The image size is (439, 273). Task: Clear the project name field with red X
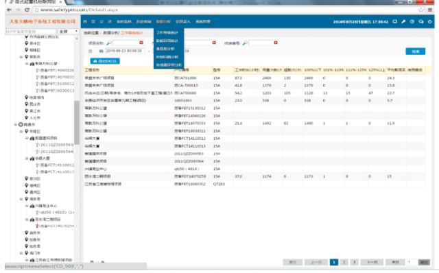141,43
